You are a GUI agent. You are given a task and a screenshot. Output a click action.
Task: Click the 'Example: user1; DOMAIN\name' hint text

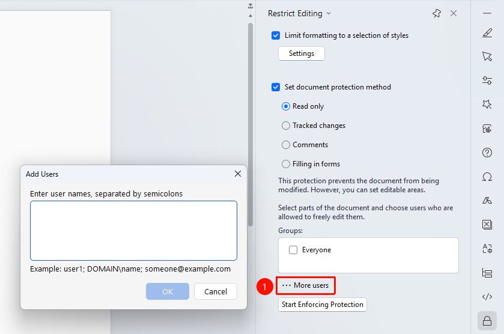pyautogui.click(x=130, y=269)
